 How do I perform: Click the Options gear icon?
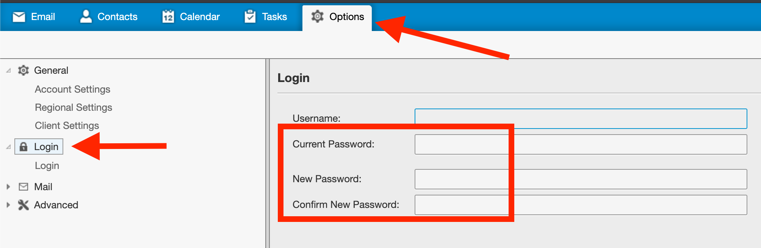tap(317, 17)
